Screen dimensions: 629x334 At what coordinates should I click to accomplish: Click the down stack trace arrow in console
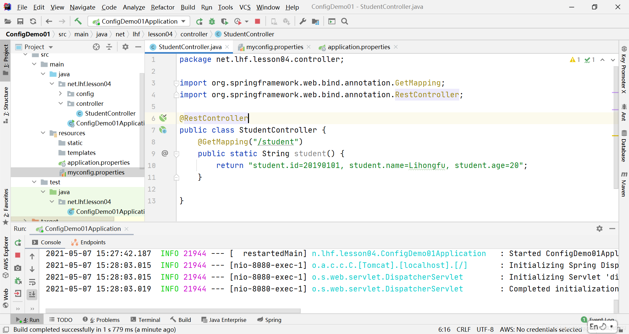(x=32, y=269)
